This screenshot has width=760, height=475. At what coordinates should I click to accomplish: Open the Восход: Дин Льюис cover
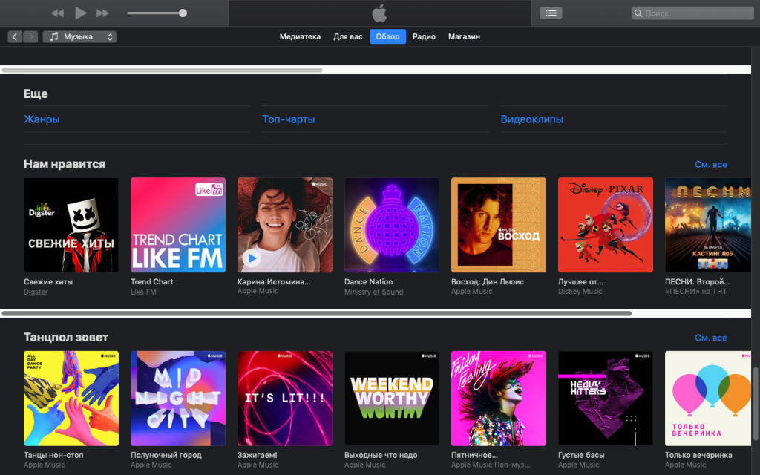pyautogui.click(x=499, y=225)
